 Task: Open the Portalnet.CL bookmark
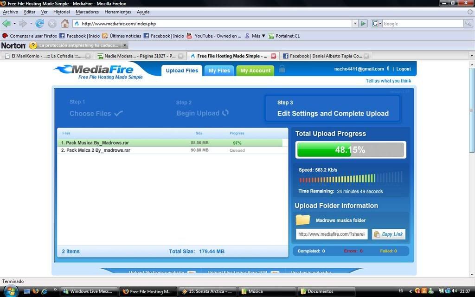284,36
